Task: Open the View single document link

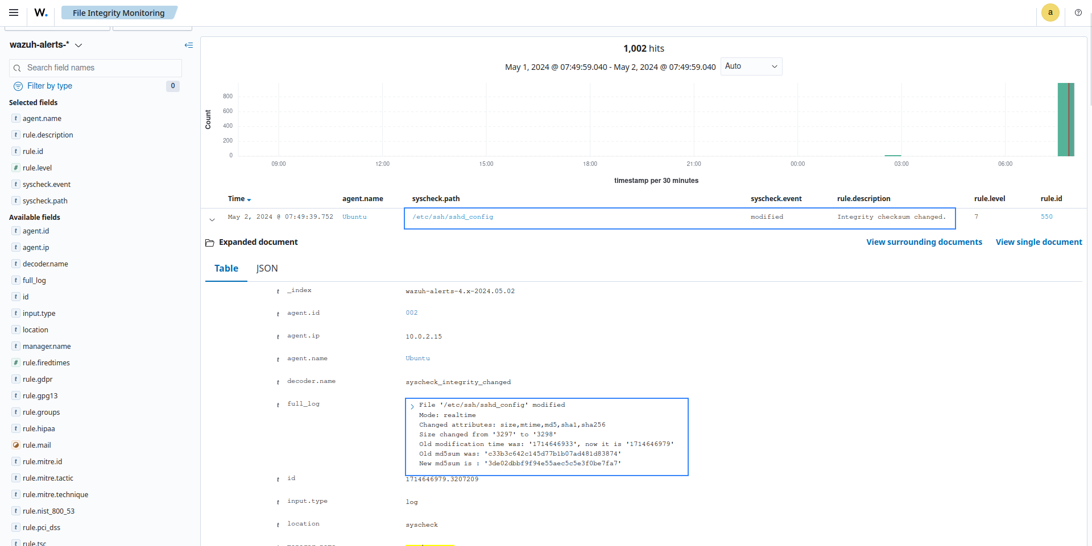Action: point(1039,242)
